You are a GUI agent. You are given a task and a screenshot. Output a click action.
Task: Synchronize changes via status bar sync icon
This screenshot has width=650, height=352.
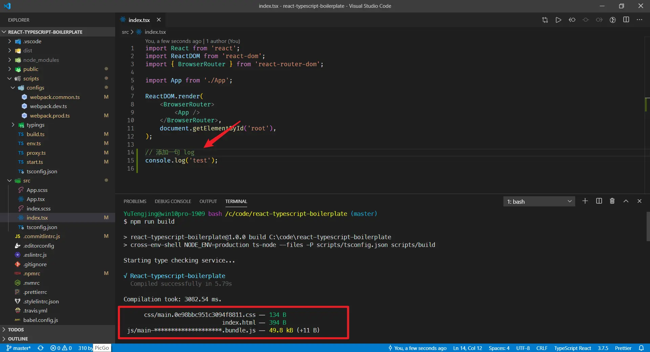tap(41, 348)
